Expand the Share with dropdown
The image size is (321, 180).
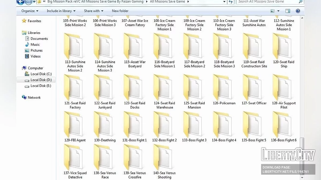click(93, 11)
